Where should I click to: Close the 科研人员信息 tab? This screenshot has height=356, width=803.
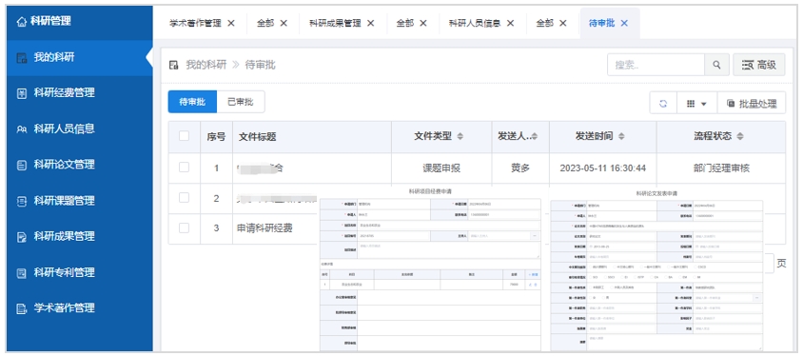[x=510, y=23]
